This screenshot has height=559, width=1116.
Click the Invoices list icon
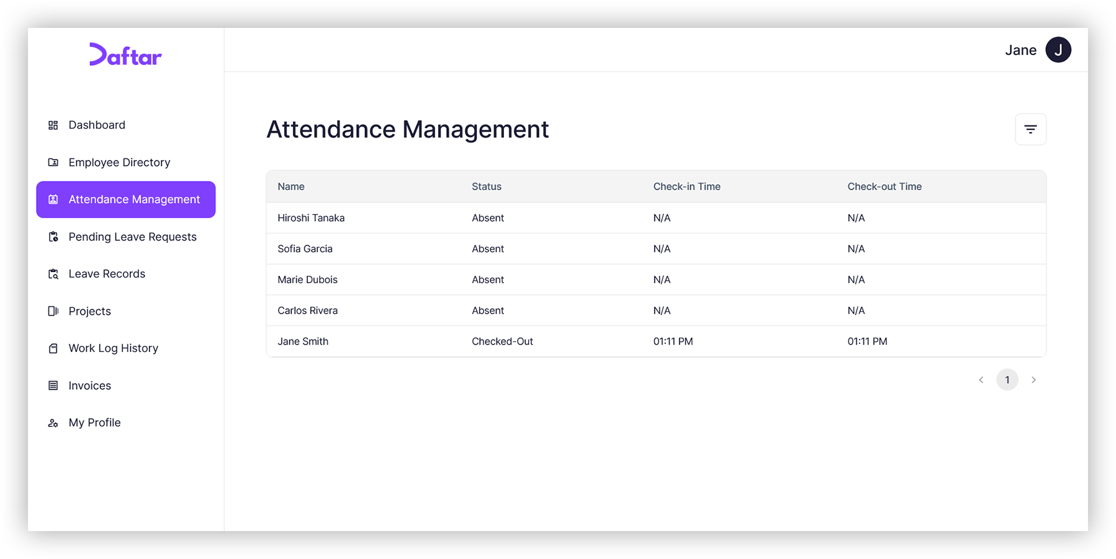coord(53,385)
